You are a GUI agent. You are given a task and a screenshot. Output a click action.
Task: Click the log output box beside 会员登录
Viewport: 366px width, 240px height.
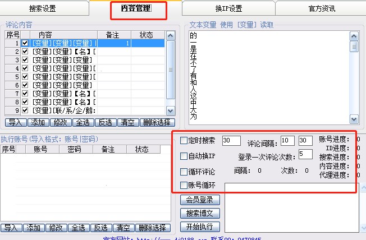pos(291,207)
